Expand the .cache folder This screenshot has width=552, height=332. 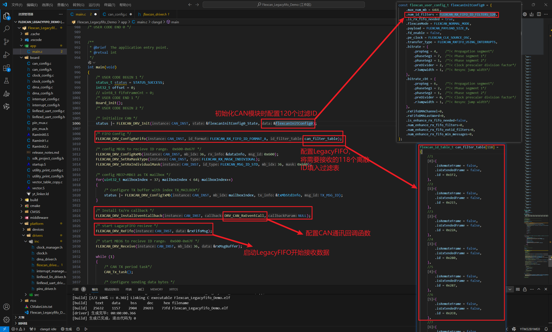coord(34,34)
